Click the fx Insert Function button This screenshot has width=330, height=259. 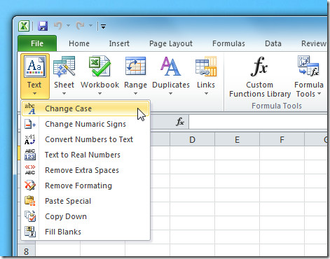(180, 122)
